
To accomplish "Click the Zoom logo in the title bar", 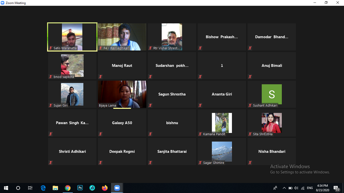I will [3, 3].
